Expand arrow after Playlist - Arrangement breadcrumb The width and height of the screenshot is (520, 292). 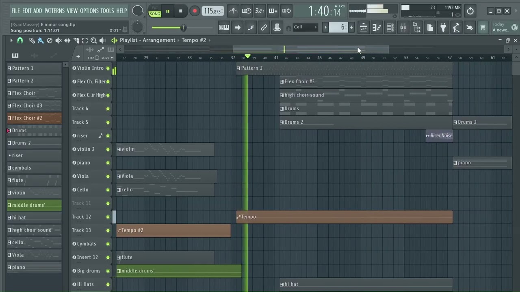[178, 40]
